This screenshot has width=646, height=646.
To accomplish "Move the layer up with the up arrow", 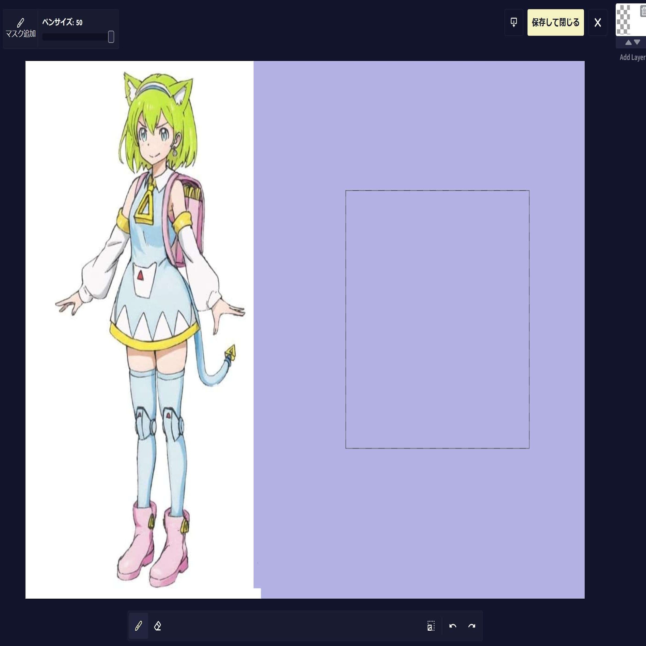I will click(629, 42).
